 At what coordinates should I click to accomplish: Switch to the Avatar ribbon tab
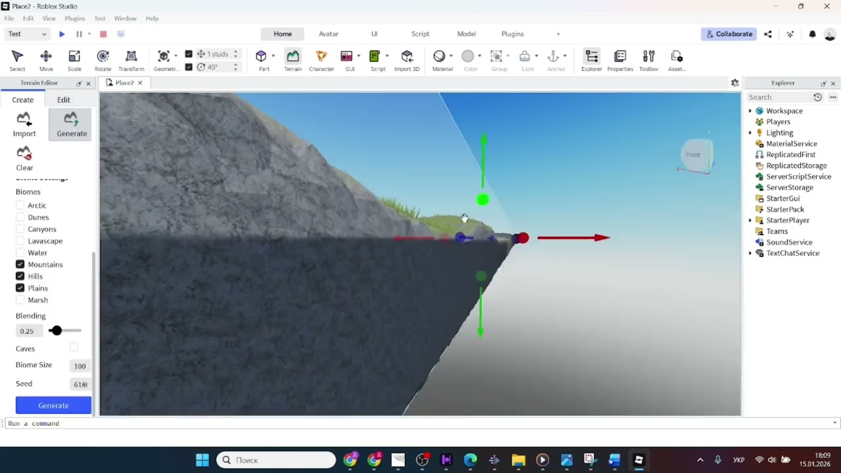pos(329,34)
